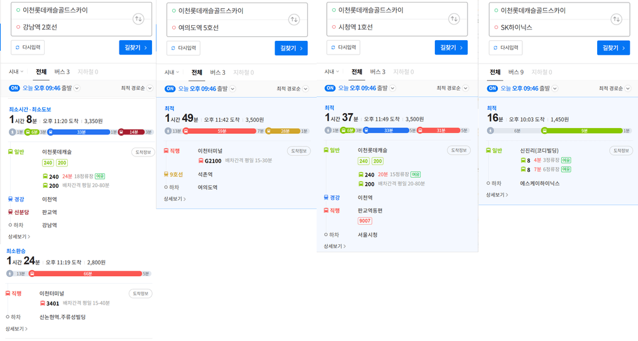638x341 pixels.
Task: Click G2100 bus icon in 여의도역 panel
Action: tap(201, 161)
